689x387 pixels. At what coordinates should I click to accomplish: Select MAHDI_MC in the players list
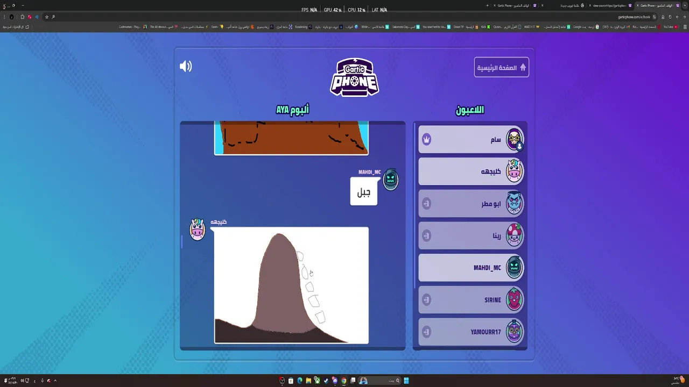point(471,268)
